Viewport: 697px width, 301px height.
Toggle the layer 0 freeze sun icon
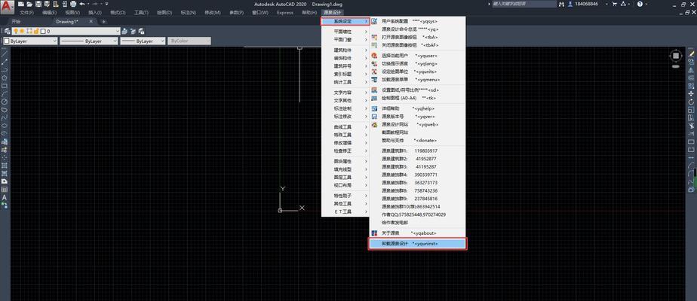[x=22, y=32]
